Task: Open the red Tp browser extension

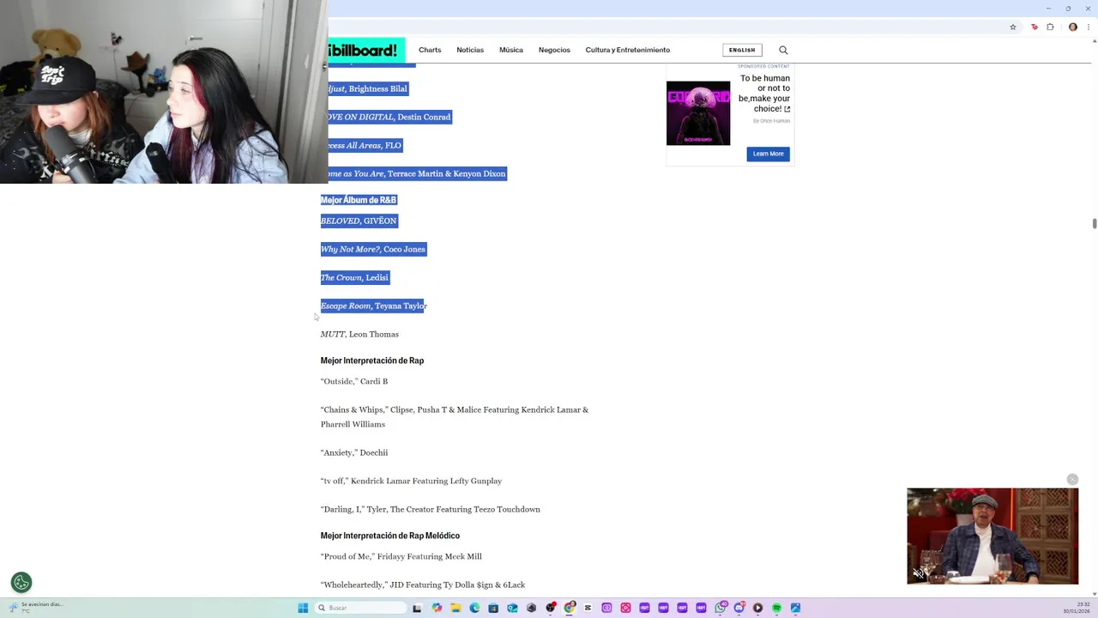Action: click(x=1035, y=27)
